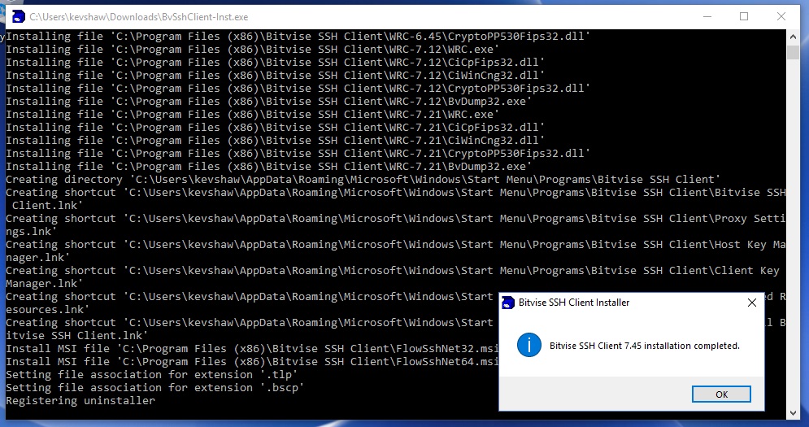Image resolution: width=809 pixels, height=427 pixels.
Task: Click the blue information icon in dialog
Action: click(x=529, y=345)
